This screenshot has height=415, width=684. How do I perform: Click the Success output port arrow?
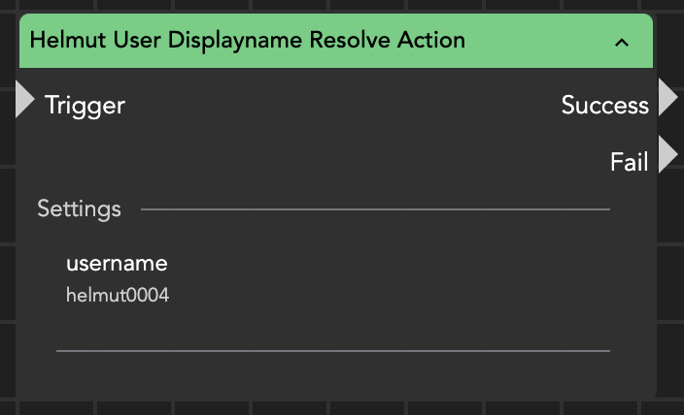[x=667, y=97]
